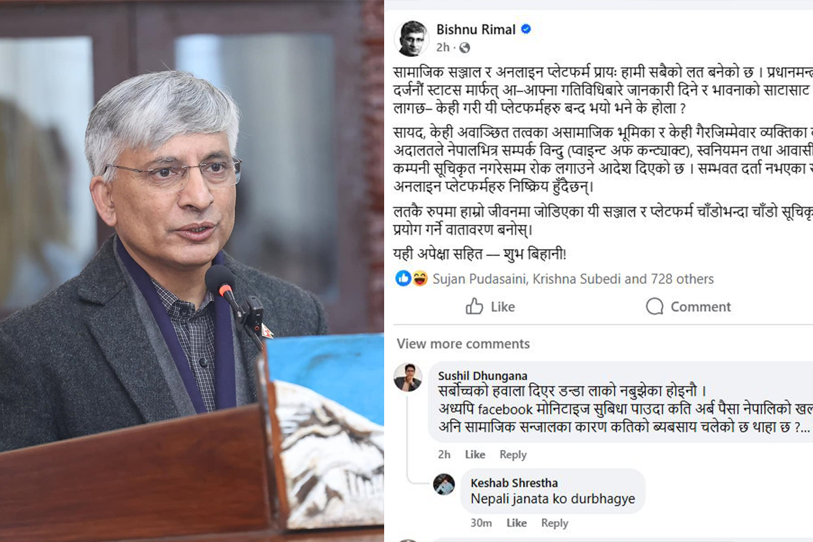Open Sushil Dhungana's avatar

(x=408, y=377)
